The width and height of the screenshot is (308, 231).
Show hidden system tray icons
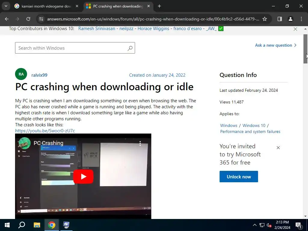tap(254, 225)
